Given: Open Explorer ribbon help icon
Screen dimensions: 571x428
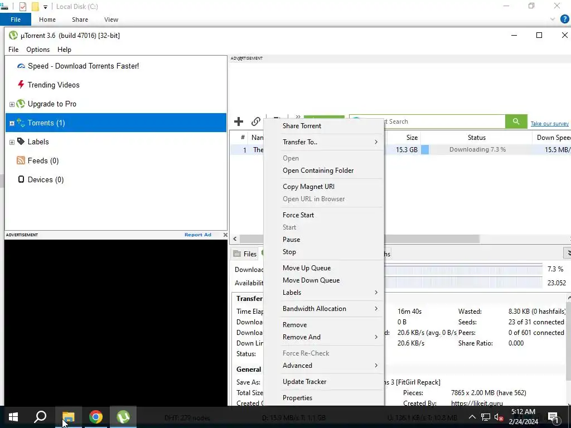Looking at the screenshot, I should 564,20.
